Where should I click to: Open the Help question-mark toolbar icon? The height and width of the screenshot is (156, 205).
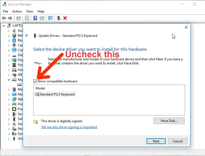click(35, 18)
